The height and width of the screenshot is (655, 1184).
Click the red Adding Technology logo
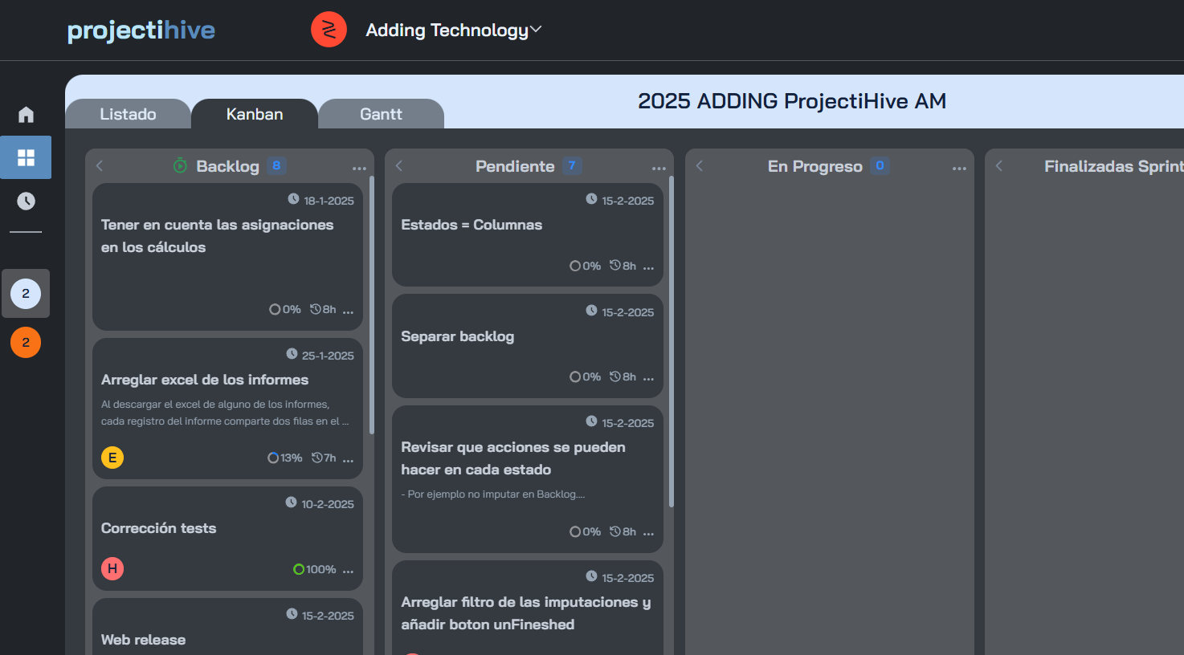[x=329, y=30]
